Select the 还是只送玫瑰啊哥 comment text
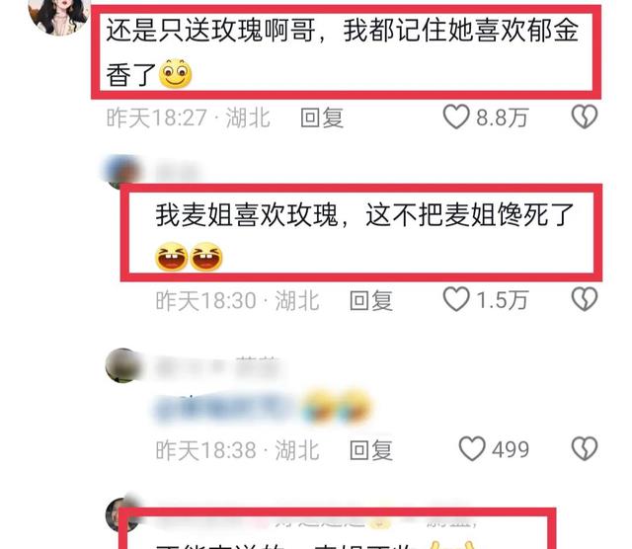This screenshot has width=632, height=549. coord(343,52)
